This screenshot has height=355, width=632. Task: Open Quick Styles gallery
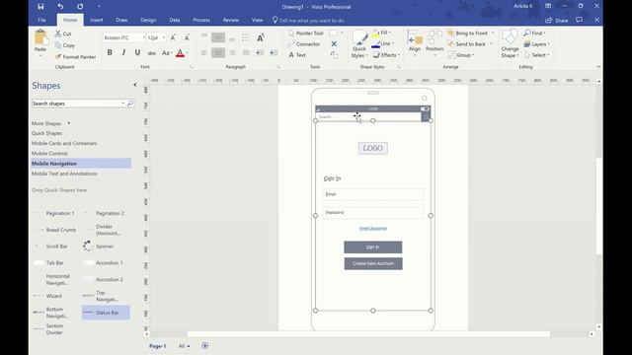click(358, 44)
